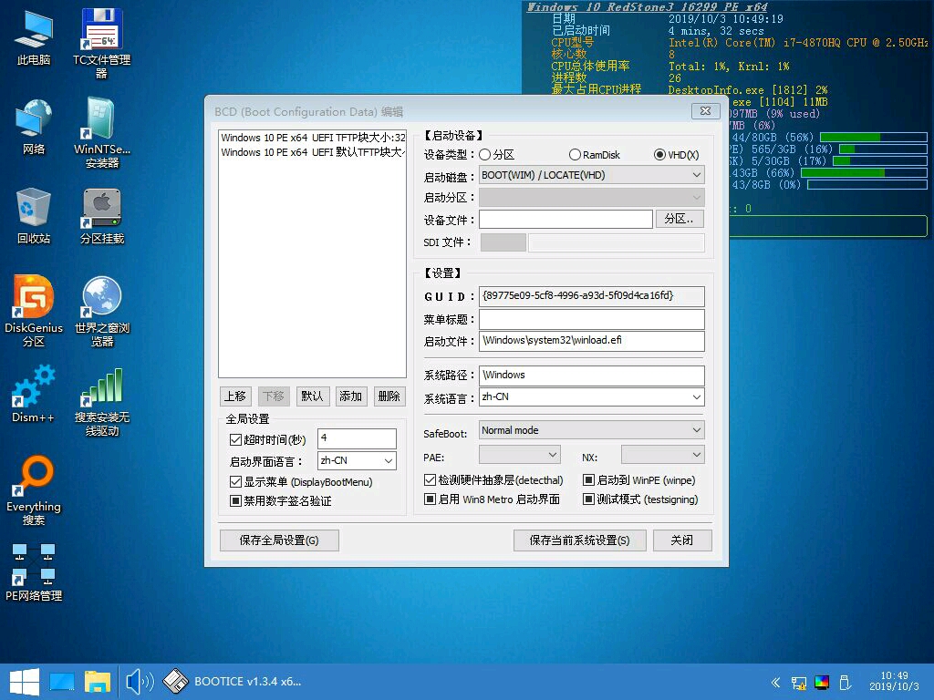
Task: Open the 回收站 recycle bin
Action: 34,217
